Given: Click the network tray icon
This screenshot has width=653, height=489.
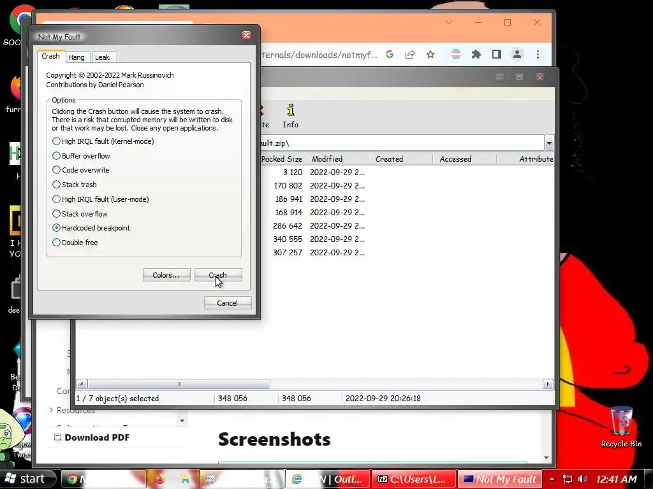Looking at the screenshot, I should click(567, 479).
